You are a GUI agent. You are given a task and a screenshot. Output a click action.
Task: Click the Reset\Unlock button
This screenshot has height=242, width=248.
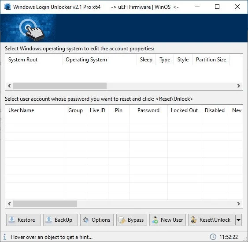tap(211, 220)
